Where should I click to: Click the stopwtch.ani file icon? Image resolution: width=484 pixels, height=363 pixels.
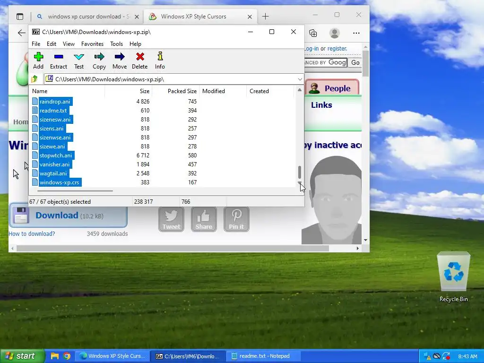[35, 155]
